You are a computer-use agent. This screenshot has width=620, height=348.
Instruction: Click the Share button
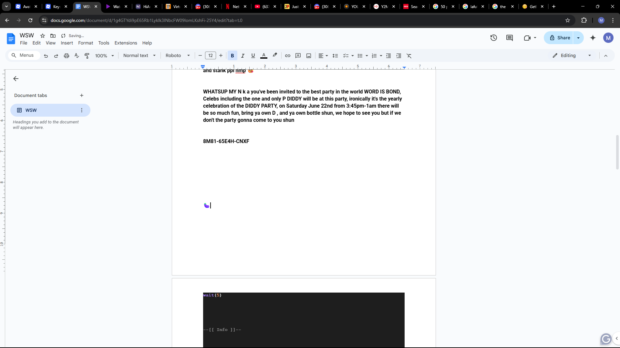click(x=559, y=38)
